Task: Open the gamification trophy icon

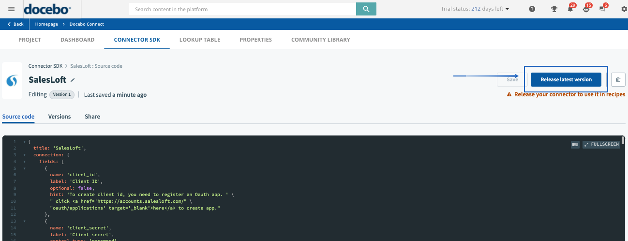Action: click(554, 9)
